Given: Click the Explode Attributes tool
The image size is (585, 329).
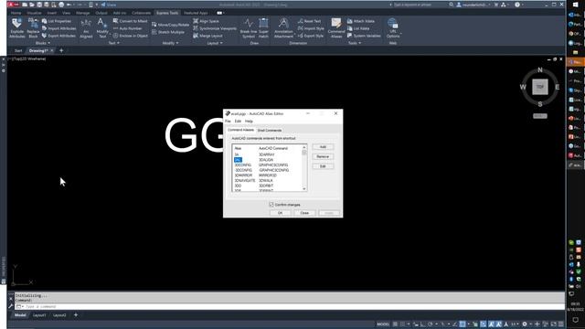Looking at the screenshot, I should (x=16, y=28).
